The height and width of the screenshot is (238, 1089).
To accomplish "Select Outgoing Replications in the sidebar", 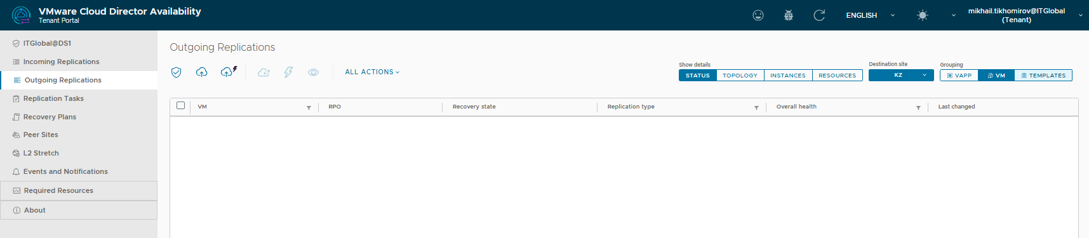I will point(79,80).
